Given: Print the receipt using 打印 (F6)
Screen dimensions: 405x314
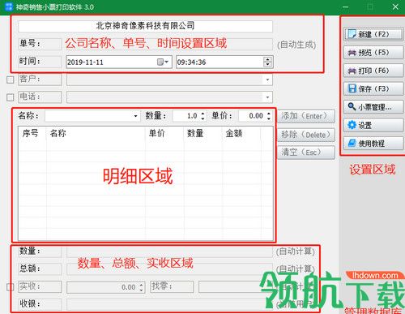Looking at the screenshot, I should [373, 71].
